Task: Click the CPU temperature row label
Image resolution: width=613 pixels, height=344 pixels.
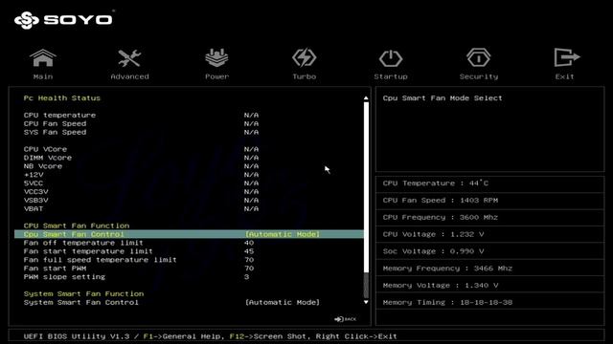Action: (x=59, y=115)
